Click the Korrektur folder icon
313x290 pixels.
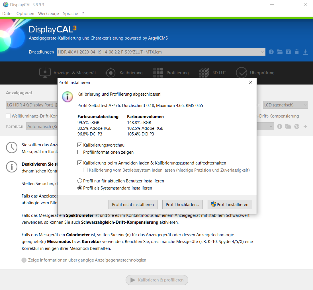[288, 126]
